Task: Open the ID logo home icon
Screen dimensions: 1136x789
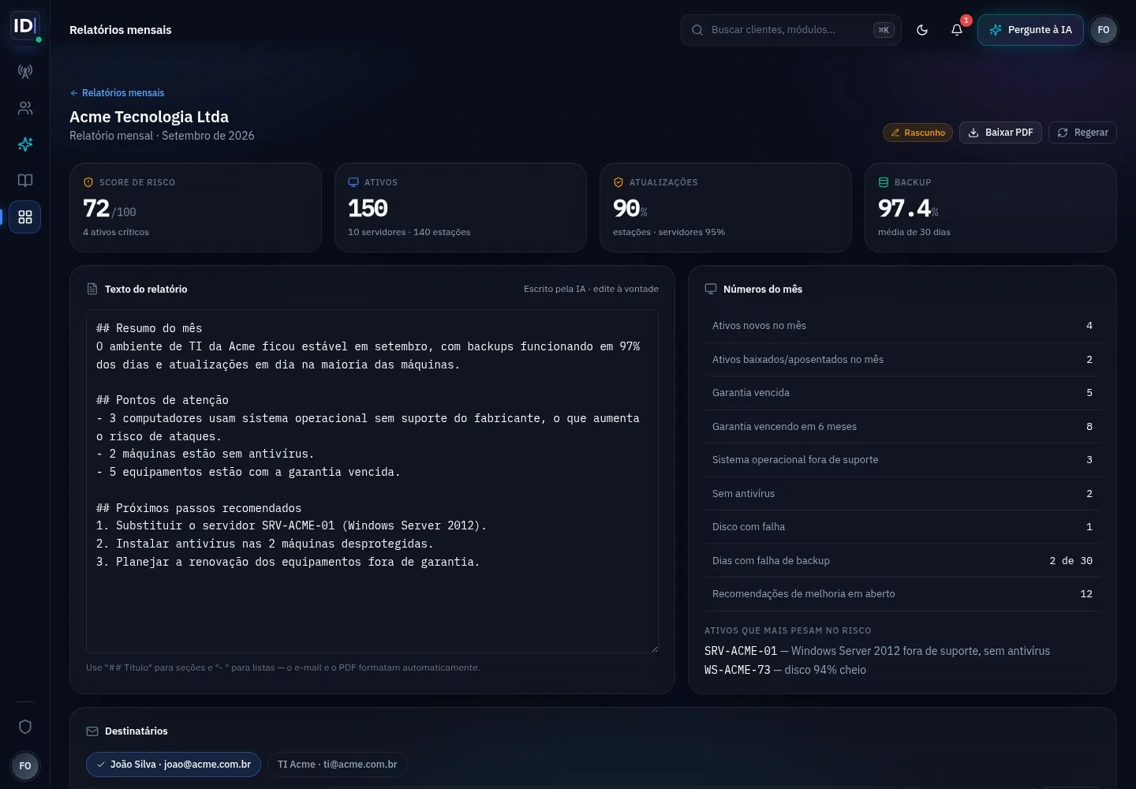Action: [25, 26]
